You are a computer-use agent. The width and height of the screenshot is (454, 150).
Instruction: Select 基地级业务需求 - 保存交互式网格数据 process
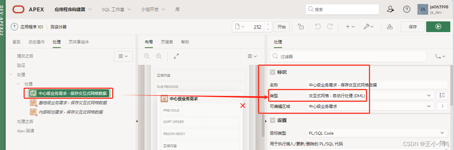73,103
